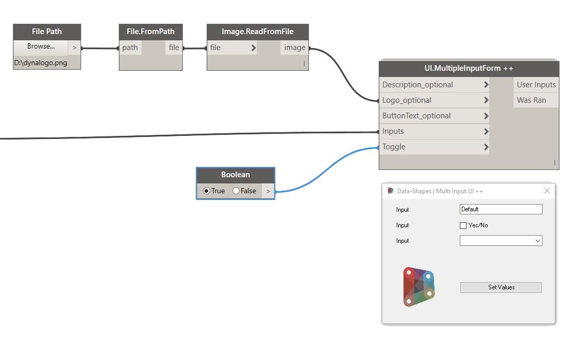Click the Toggle port chevron on MultipleInputForm
575x341 pixels.
pyautogui.click(x=486, y=147)
